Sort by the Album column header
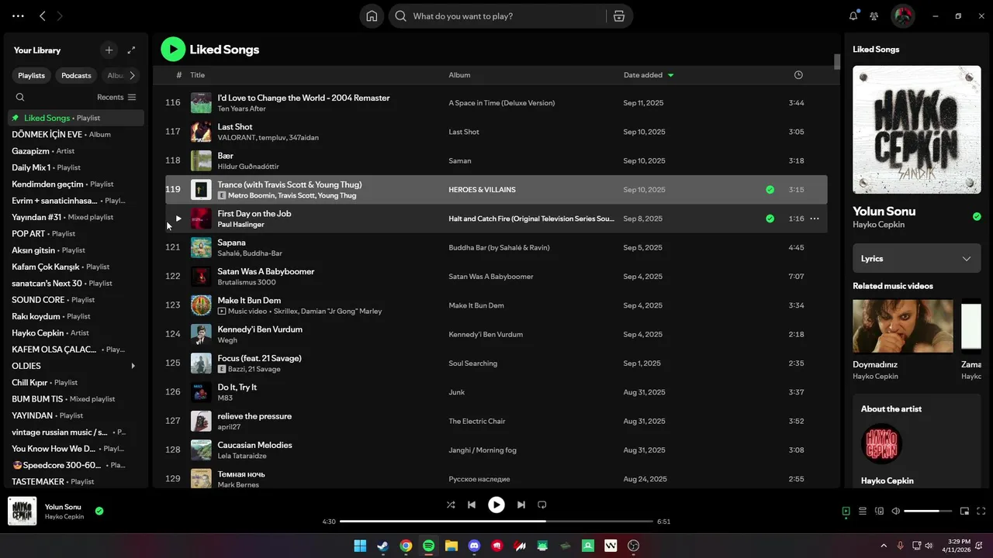 [459, 75]
